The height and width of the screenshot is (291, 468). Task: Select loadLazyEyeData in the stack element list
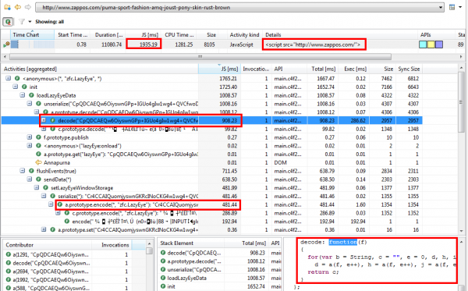pos(187,278)
